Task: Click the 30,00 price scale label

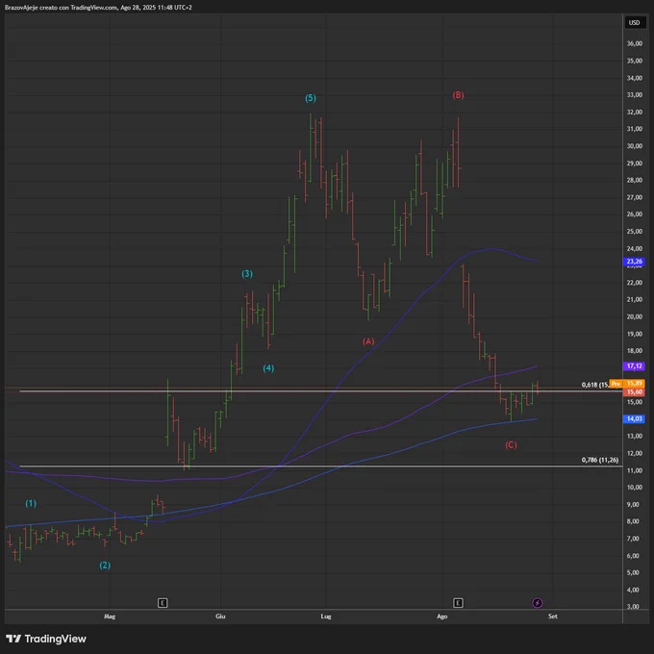Action: coord(635,146)
